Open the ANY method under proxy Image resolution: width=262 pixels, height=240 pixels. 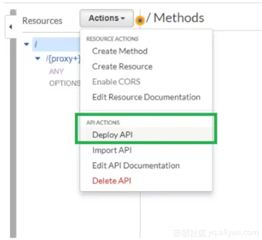pyautogui.click(x=56, y=71)
